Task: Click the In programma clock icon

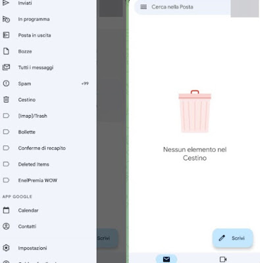Action: pos(6,19)
